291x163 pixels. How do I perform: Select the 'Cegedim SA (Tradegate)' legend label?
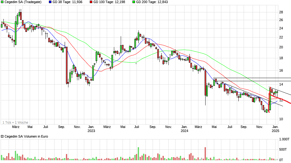tap(23, 2)
